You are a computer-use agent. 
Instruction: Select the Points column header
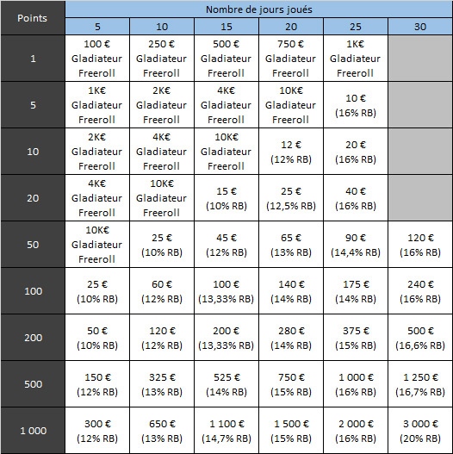tap(33, 18)
